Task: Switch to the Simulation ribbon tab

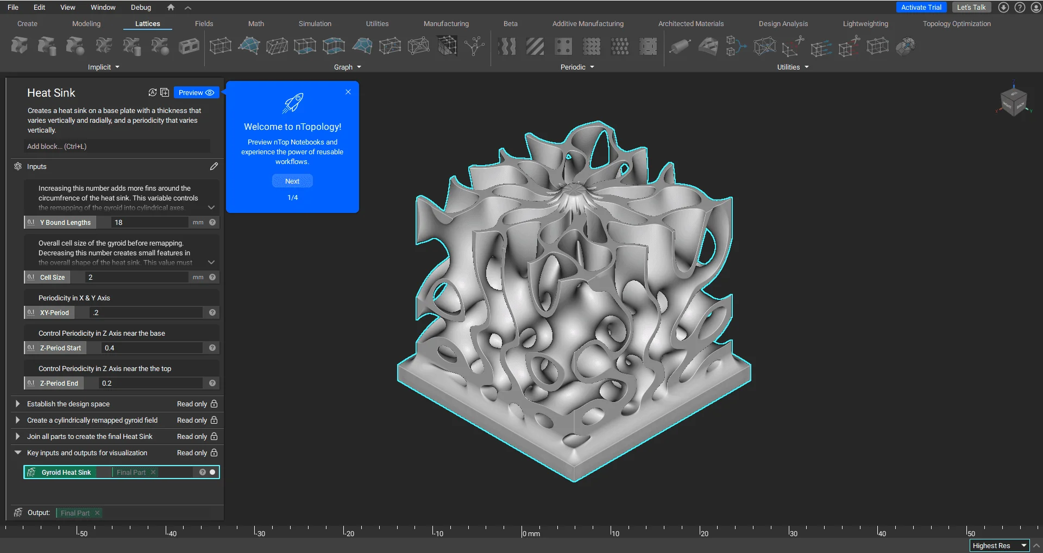Action: [x=315, y=23]
